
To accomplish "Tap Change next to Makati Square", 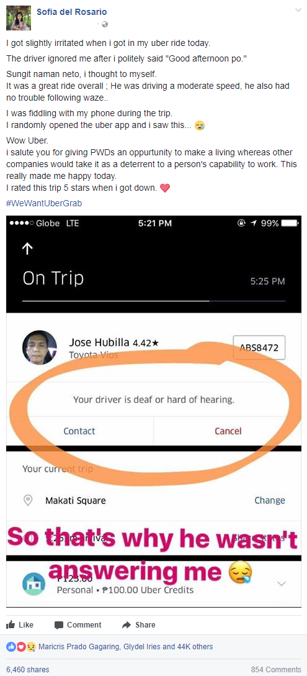I will (270, 500).
